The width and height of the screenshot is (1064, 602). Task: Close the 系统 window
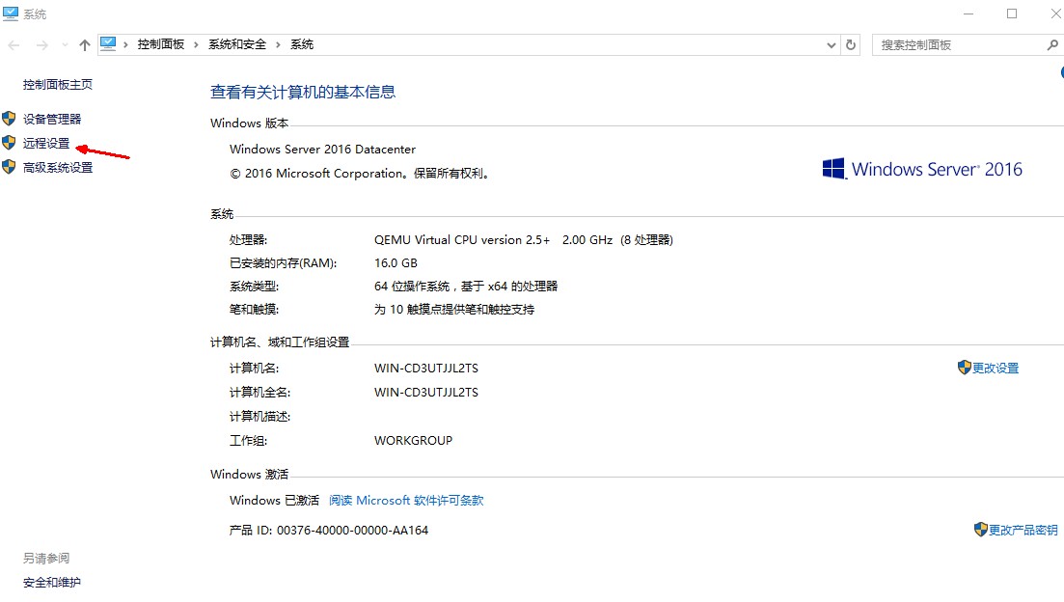point(1055,14)
